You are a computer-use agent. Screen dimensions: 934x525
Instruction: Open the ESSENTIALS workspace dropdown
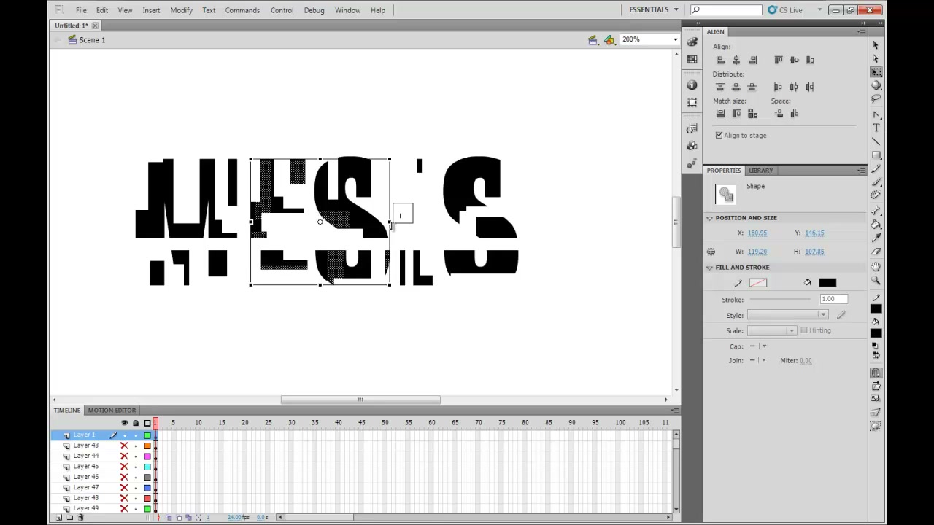653,9
